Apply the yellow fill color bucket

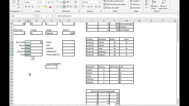[45, 7]
